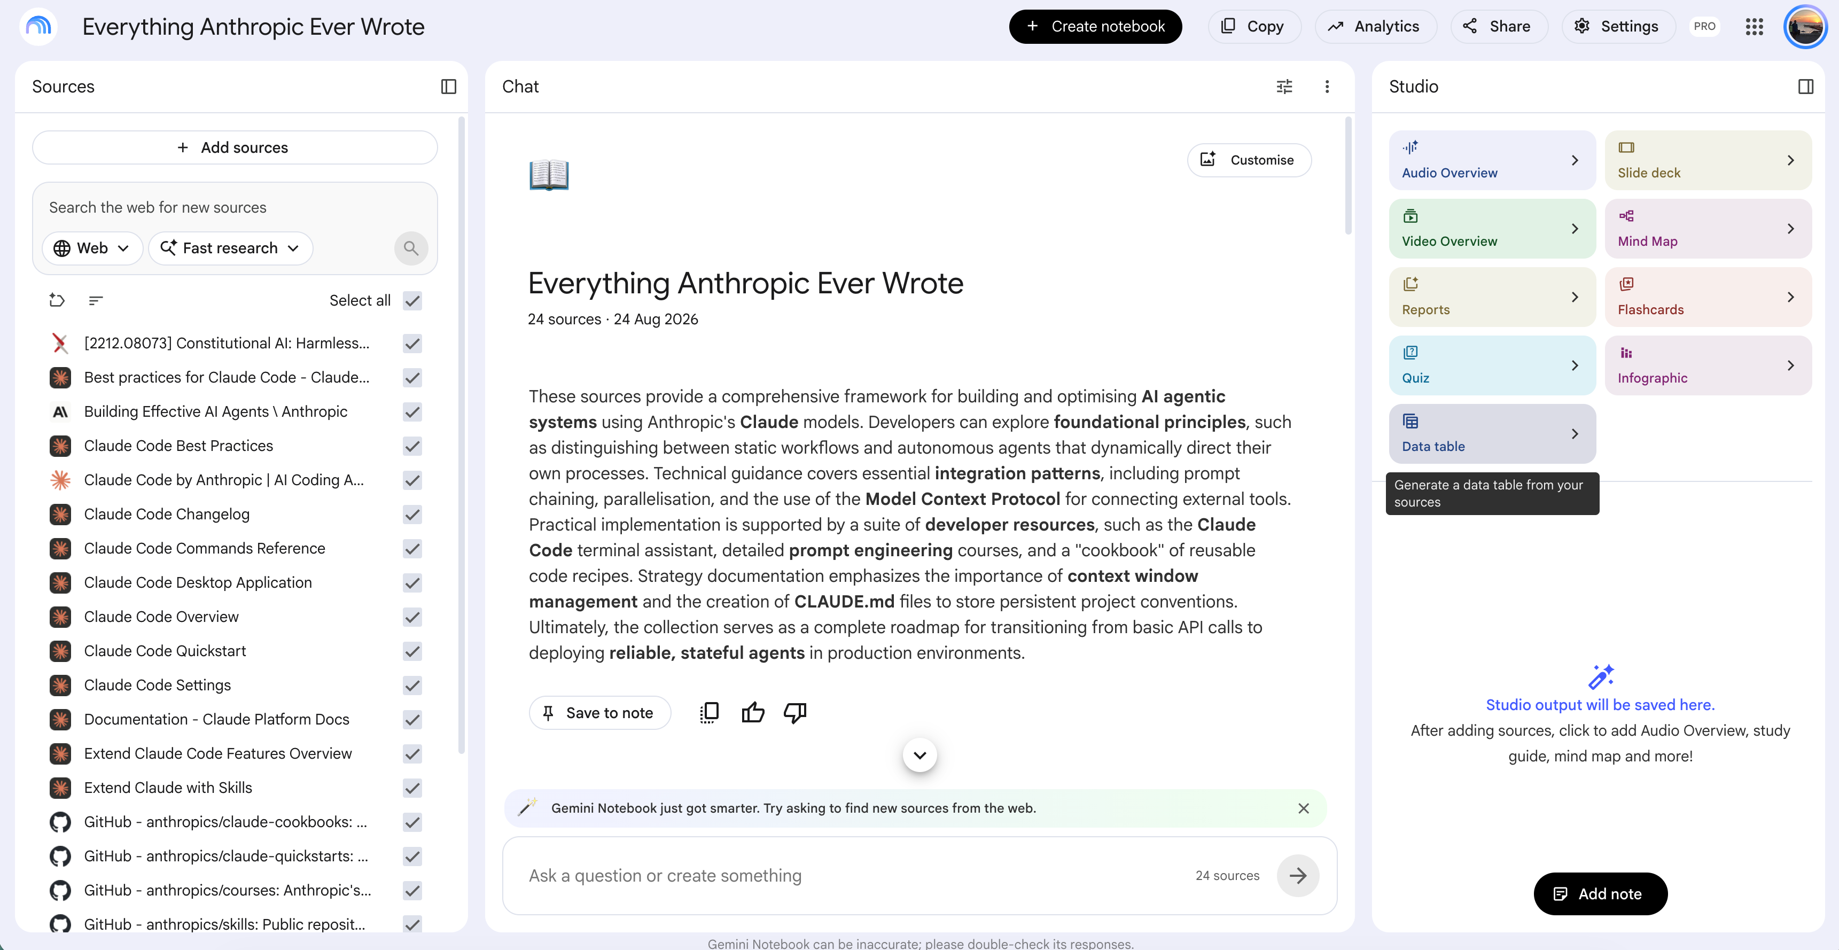Click the Customise button
This screenshot has height=950, width=1839.
pyautogui.click(x=1249, y=160)
